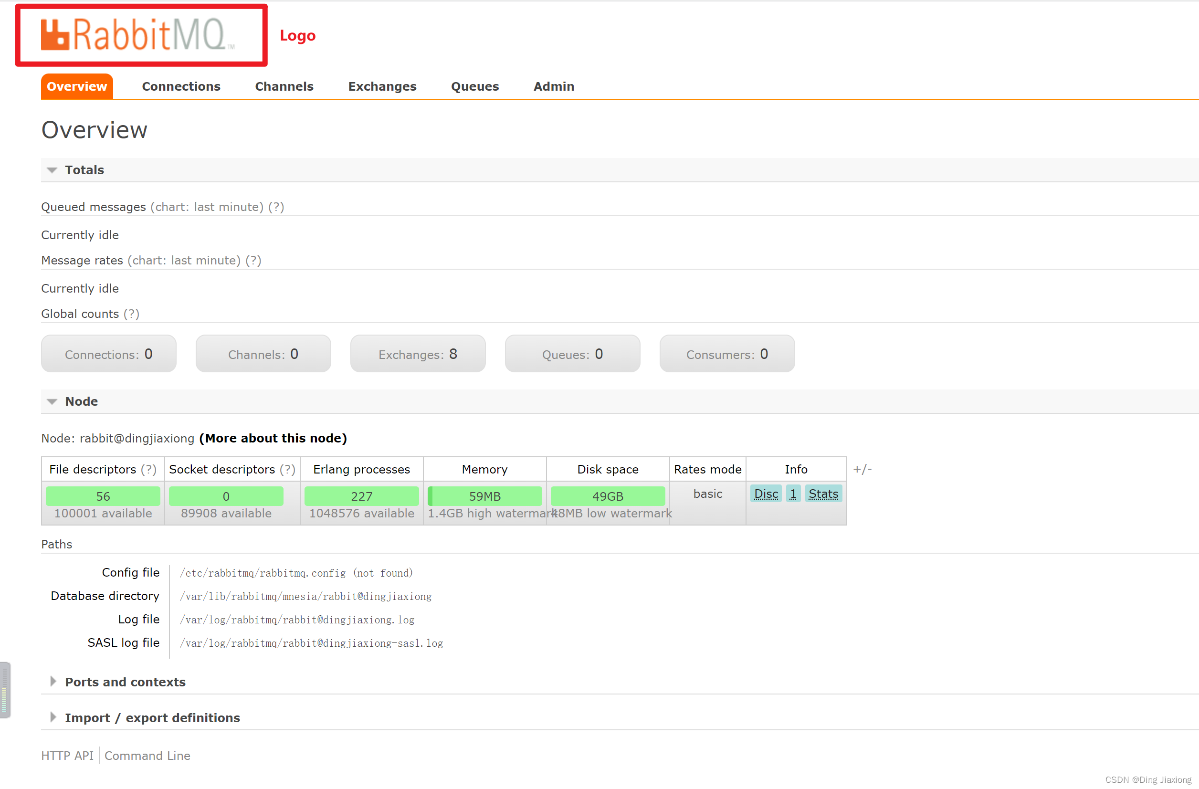
Task: Click the Database directory path
Action: (306, 597)
